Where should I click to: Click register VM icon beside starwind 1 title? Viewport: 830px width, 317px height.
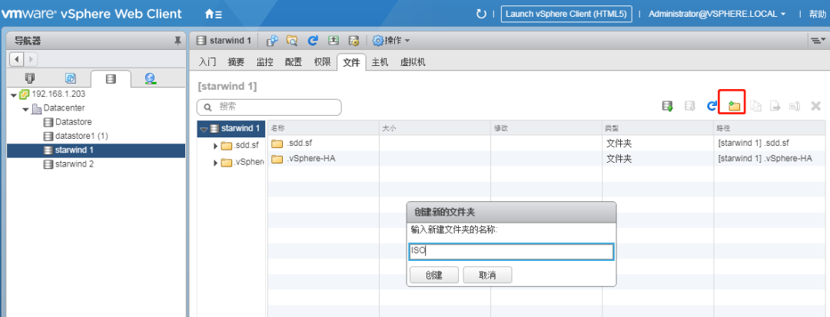coord(272,40)
